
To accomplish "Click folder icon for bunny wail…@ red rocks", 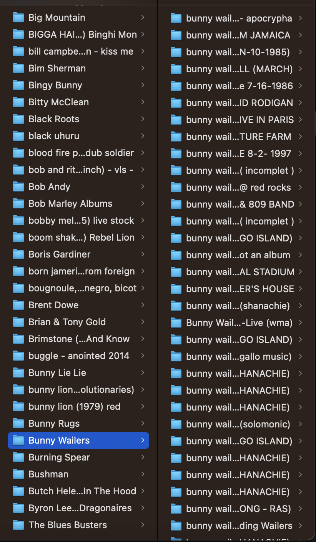I will point(176,188).
